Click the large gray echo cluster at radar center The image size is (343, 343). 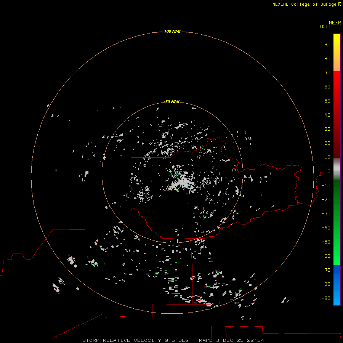pyautogui.click(x=183, y=183)
